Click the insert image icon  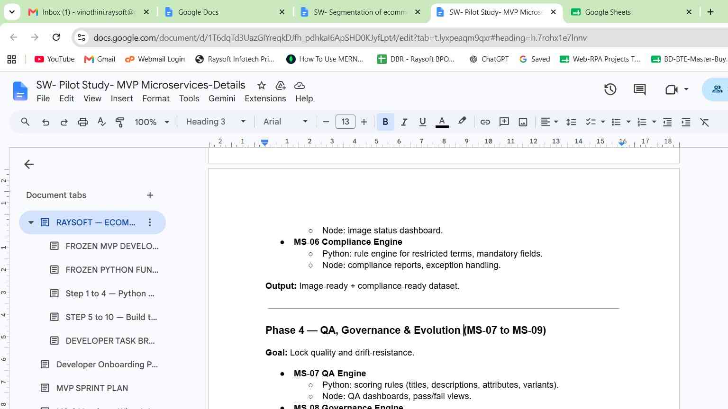[523, 122]
